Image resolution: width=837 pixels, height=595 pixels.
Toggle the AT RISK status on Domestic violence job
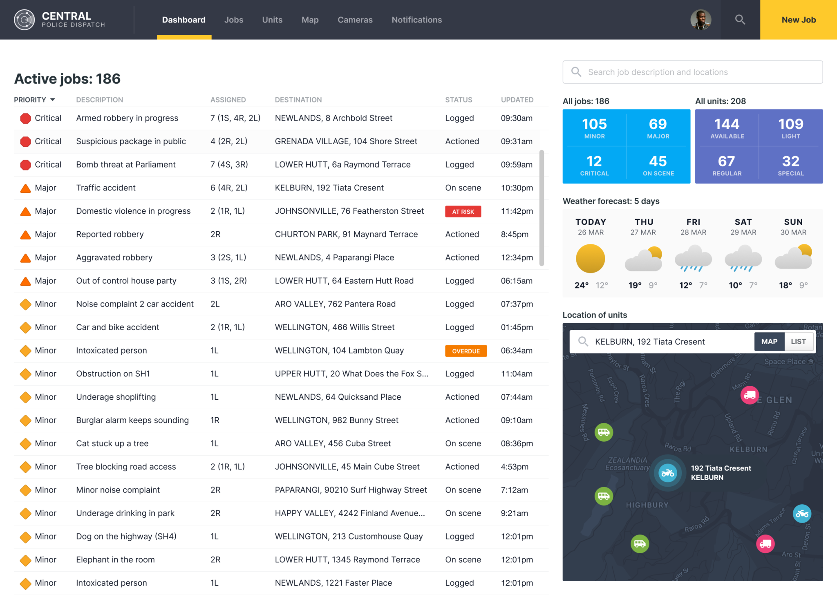pos(463,211)
